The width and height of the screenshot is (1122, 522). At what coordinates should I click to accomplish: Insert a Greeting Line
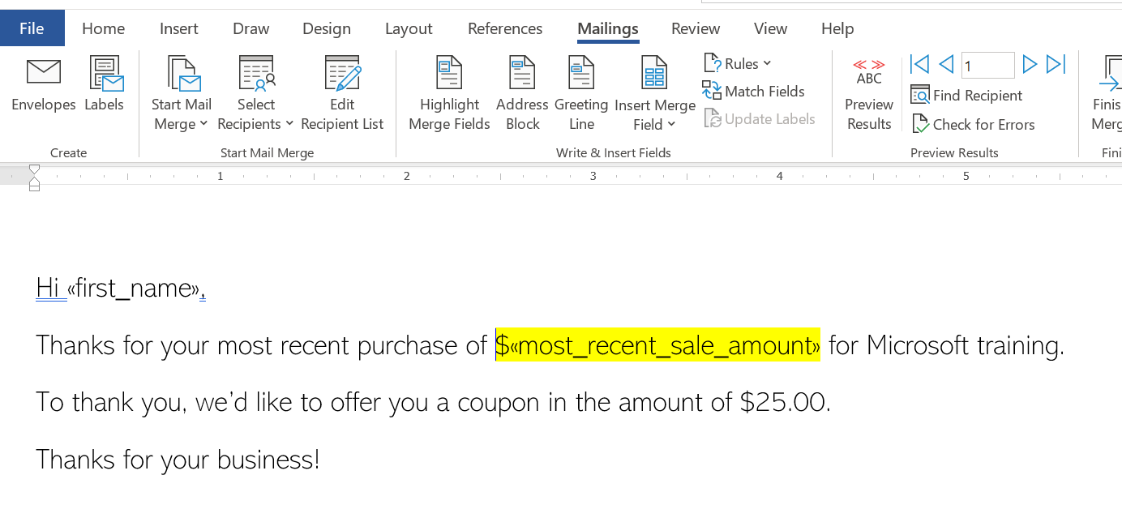[x=581, y=73]
